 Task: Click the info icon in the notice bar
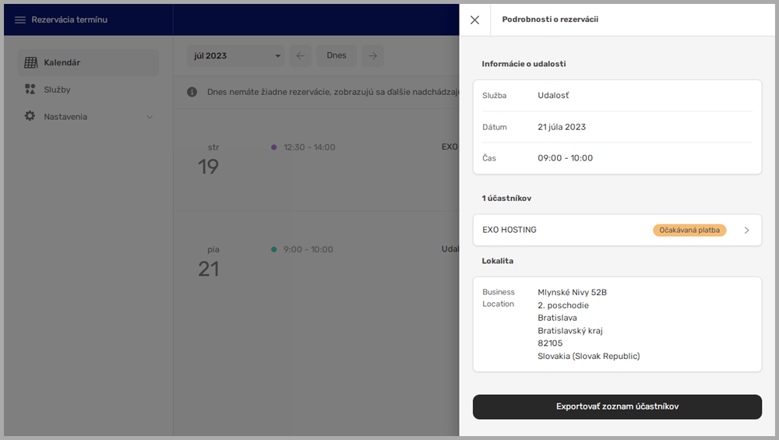point(192,92)
